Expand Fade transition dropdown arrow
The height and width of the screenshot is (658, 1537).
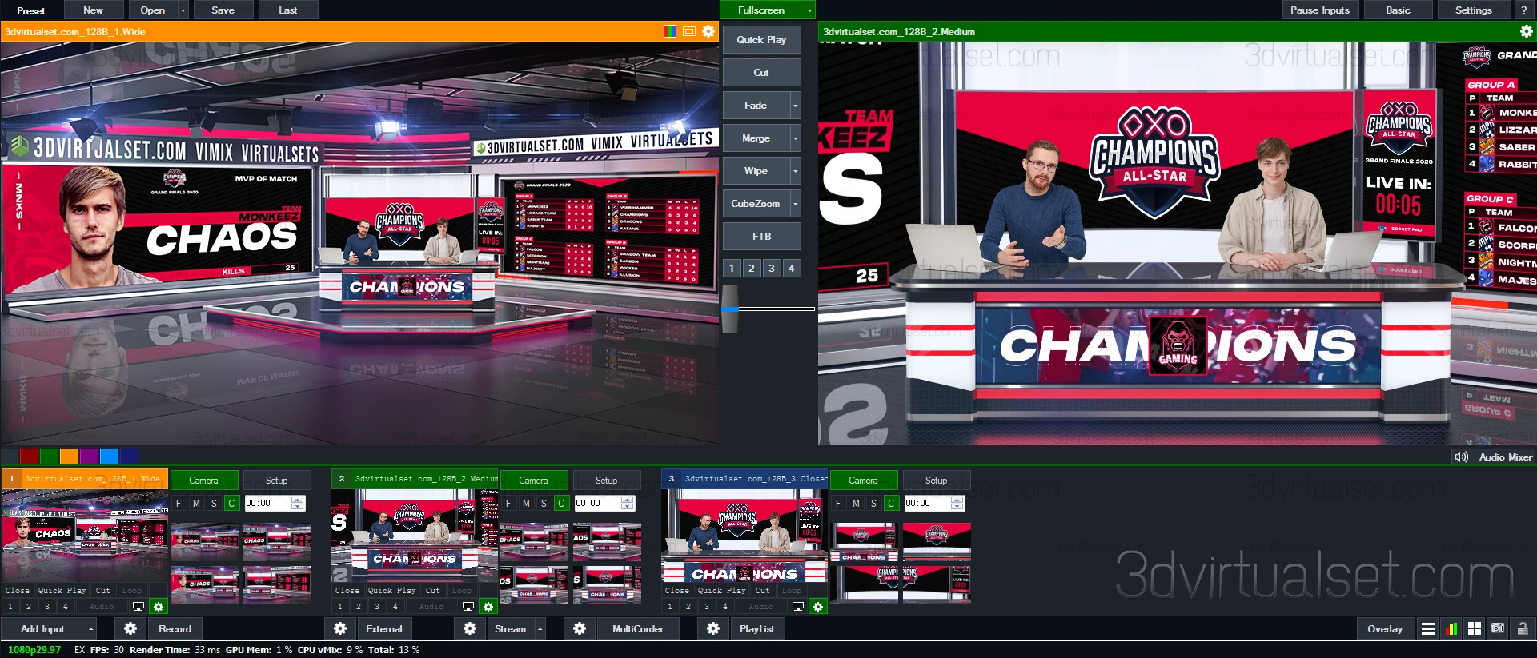click(x=796, y=106)
